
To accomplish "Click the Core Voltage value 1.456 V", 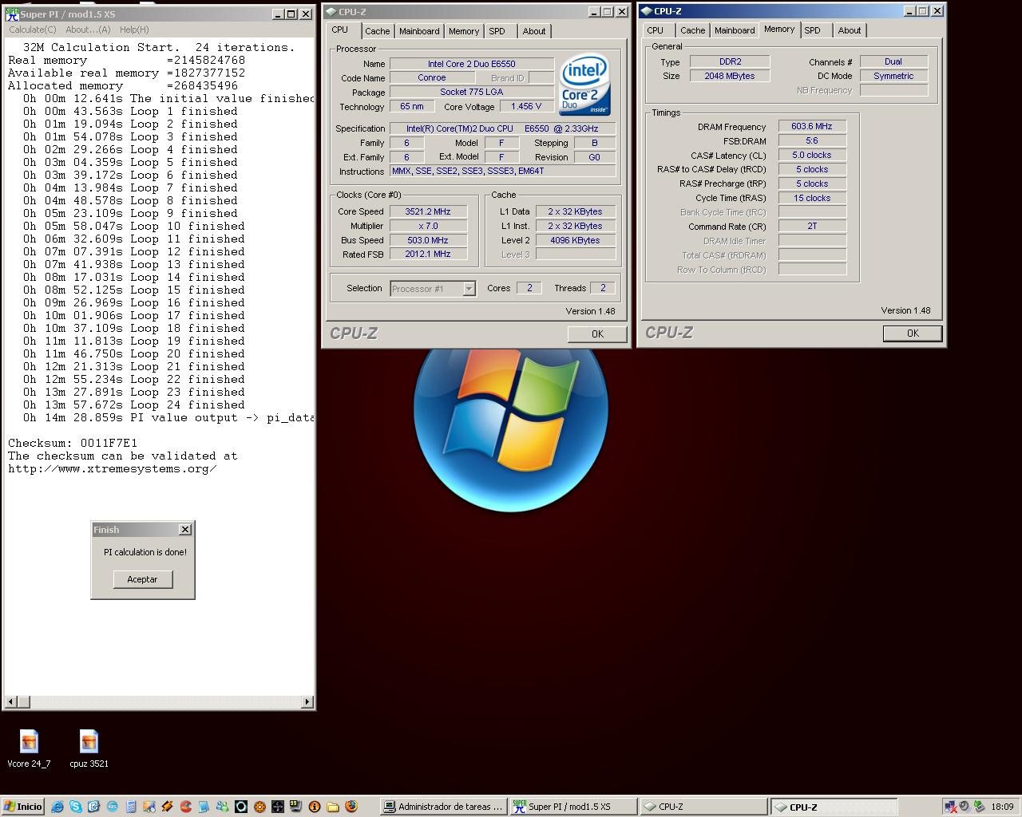I will (x=527, y=106).
